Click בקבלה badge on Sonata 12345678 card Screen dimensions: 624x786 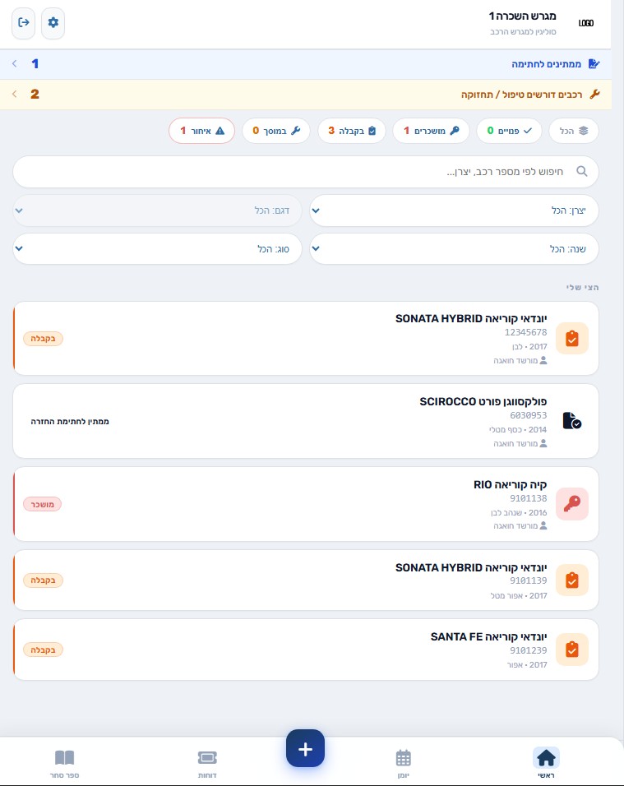pyautogui.click(x=43, y=339)
